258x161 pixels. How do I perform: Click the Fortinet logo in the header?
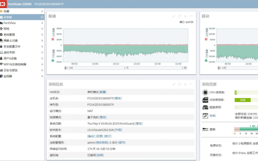3,4
